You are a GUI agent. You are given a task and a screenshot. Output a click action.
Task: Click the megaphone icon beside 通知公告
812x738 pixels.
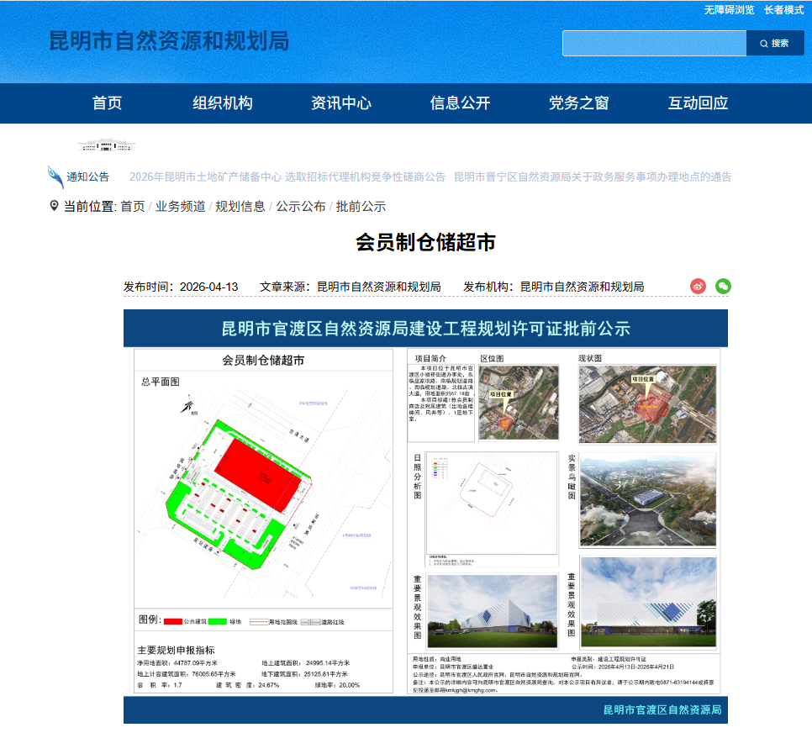[54, 175]
